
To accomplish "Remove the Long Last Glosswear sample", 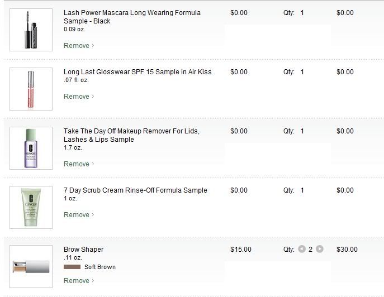I will tap(77, 97).
